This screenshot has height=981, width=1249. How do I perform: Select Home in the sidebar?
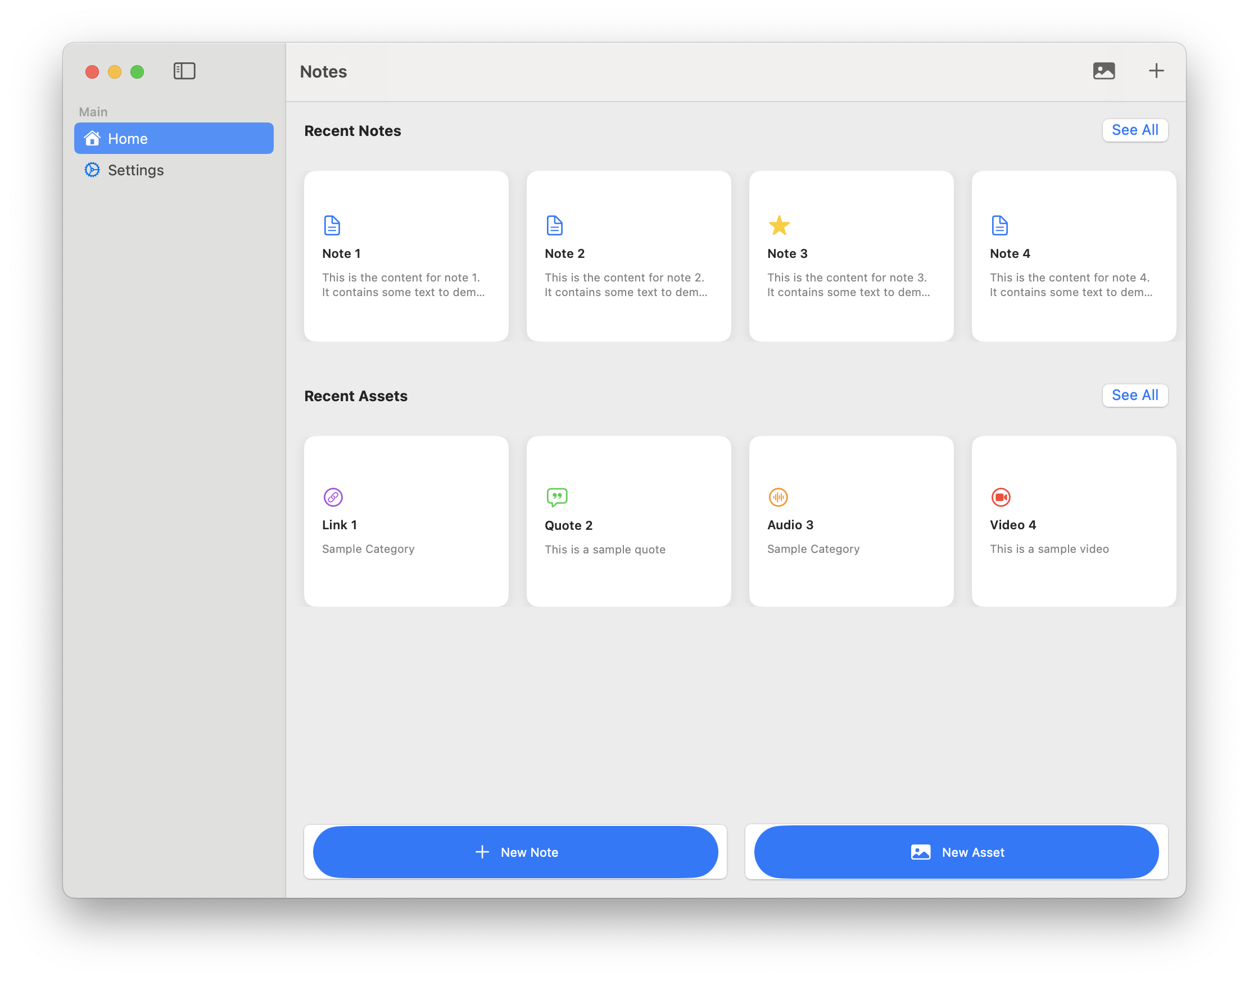[x=174, y=138]
